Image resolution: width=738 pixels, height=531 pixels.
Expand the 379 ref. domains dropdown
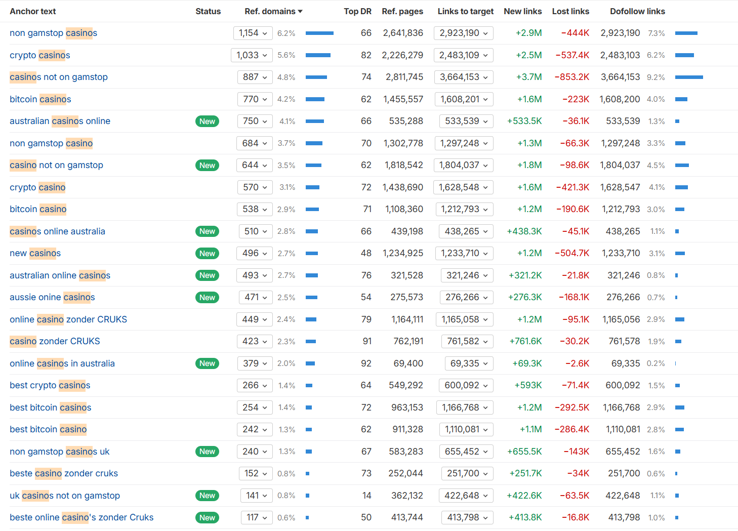click(255, 363)
